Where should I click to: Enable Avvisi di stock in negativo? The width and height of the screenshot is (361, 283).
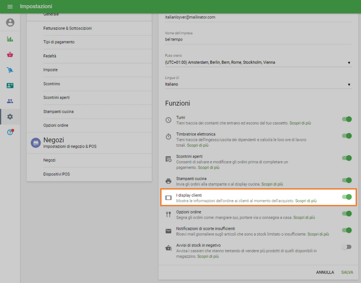(x=347, y=247)
